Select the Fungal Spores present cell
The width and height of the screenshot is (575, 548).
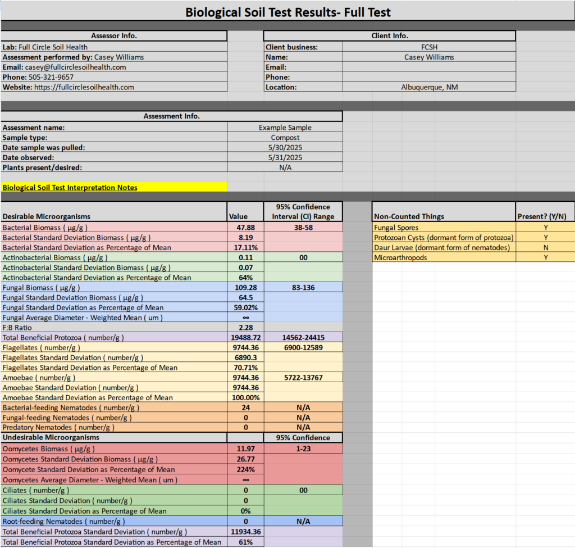tap(545, 228)
